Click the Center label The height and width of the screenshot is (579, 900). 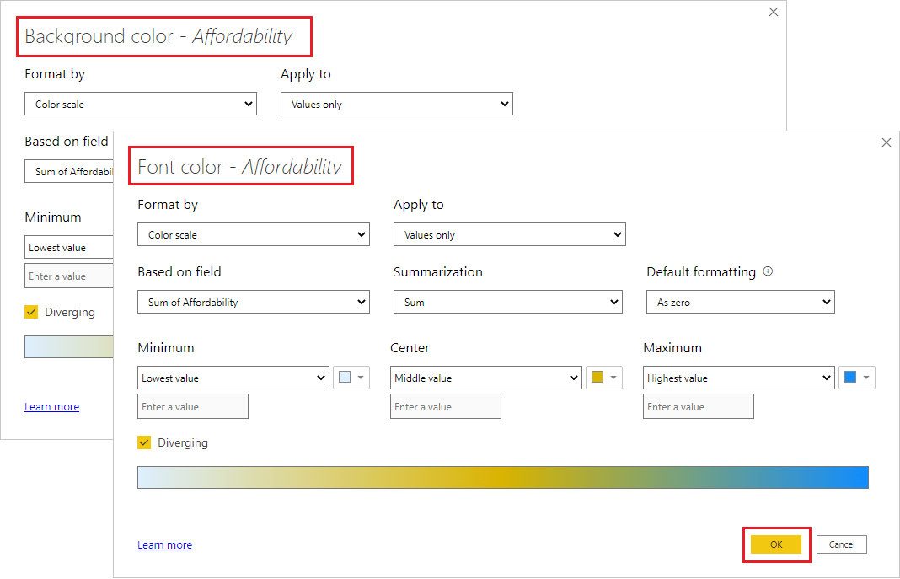[410, 348]
